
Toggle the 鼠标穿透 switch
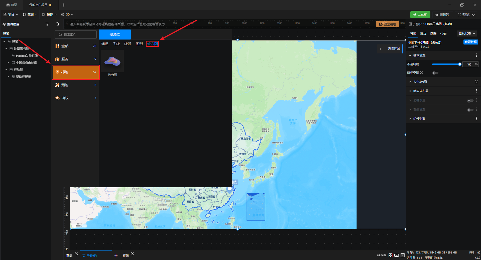435,73
